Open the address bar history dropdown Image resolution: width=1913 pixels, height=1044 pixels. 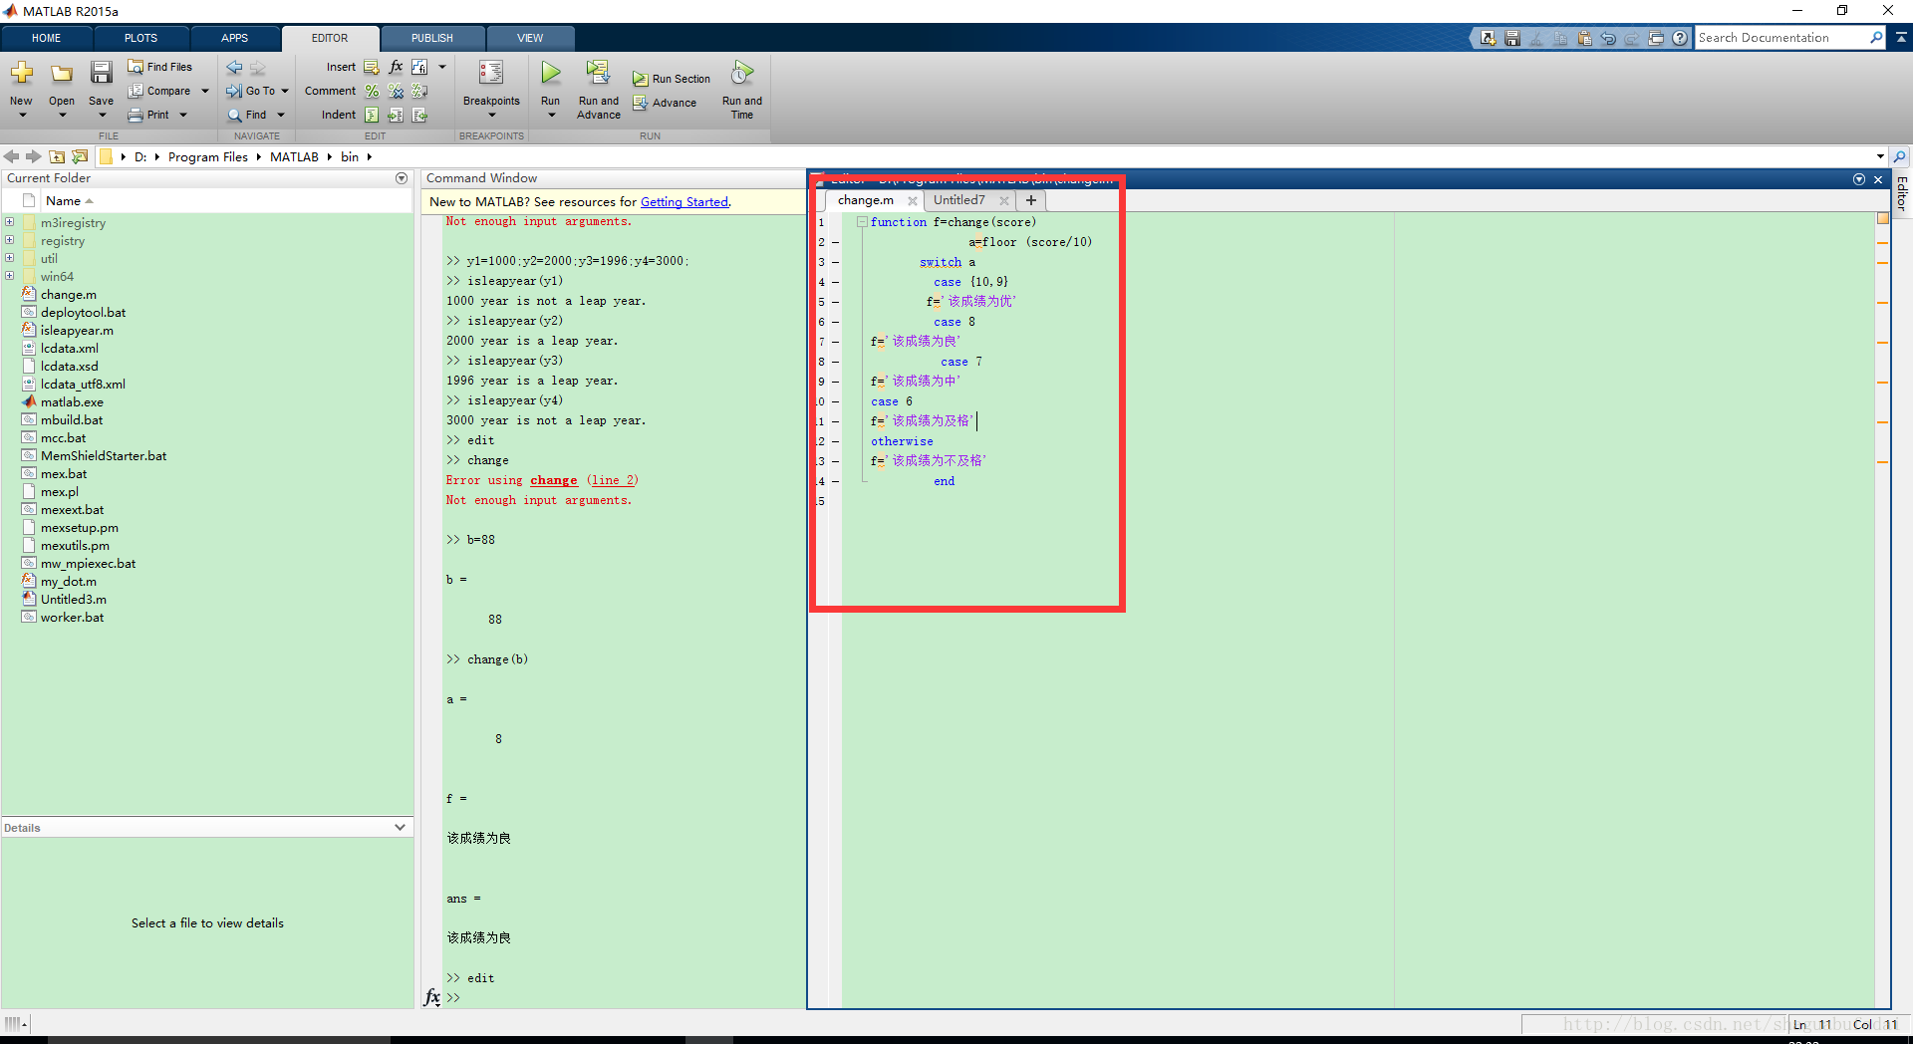click(1880, 156)
